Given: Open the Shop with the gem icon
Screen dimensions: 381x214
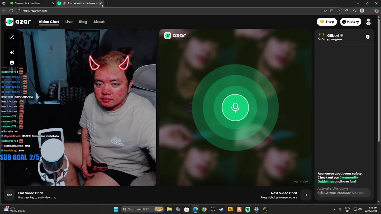Looking at the screenshot, I should 327,22.
